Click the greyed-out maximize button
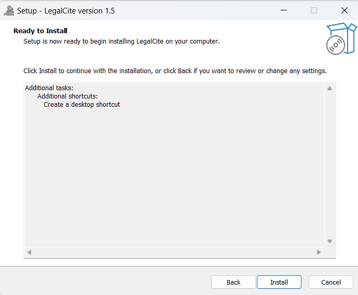358x295 pixels. pyautogui.click(x=314, y=10)
